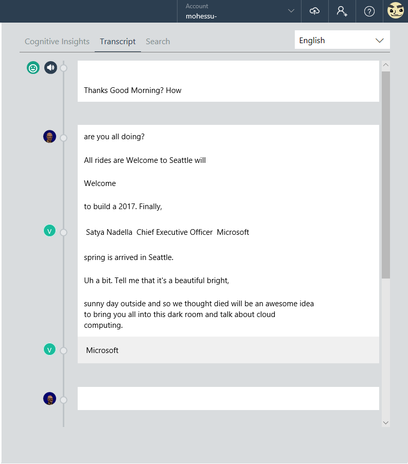Screen dimensions: 408x464
Task: Click timeline marker for 'Thanks Good Morning'
Action: [x=63, y=68]
